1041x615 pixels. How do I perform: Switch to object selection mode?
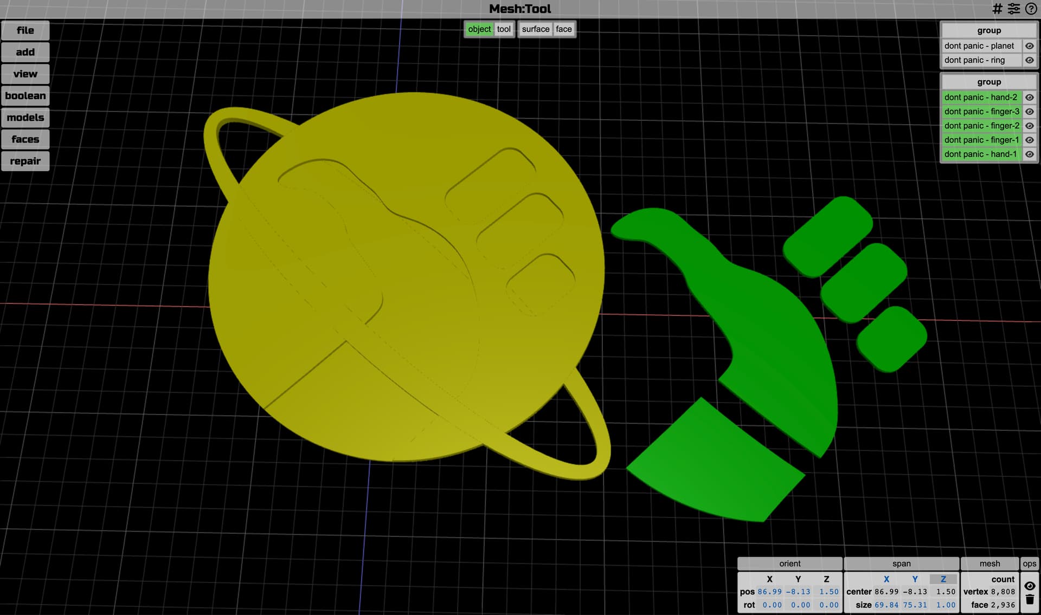(x=479, y=29)
